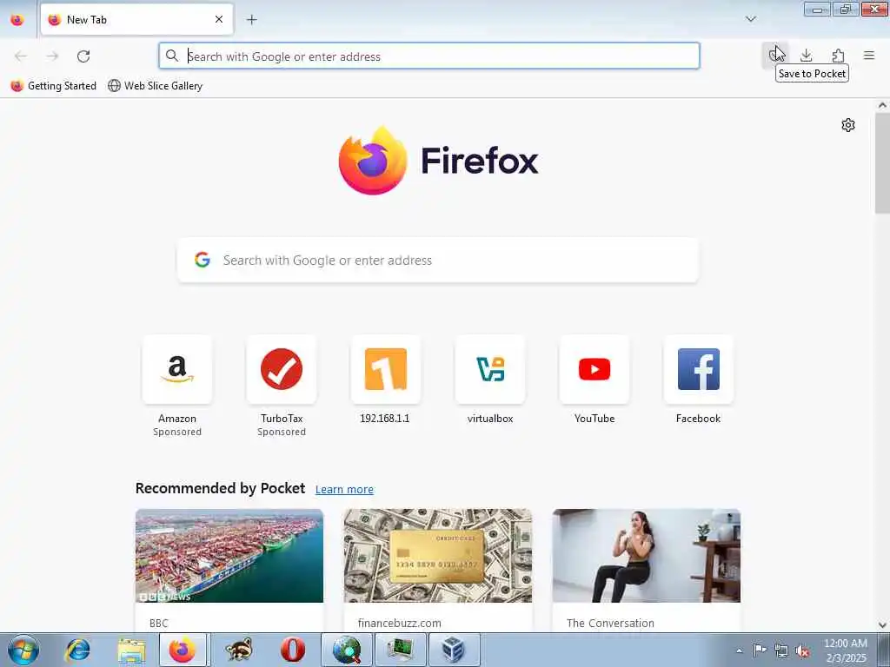This screenshot has height=667, width=890.
Task: Select the New Tab tab
Action: click(x=136, y=19)
